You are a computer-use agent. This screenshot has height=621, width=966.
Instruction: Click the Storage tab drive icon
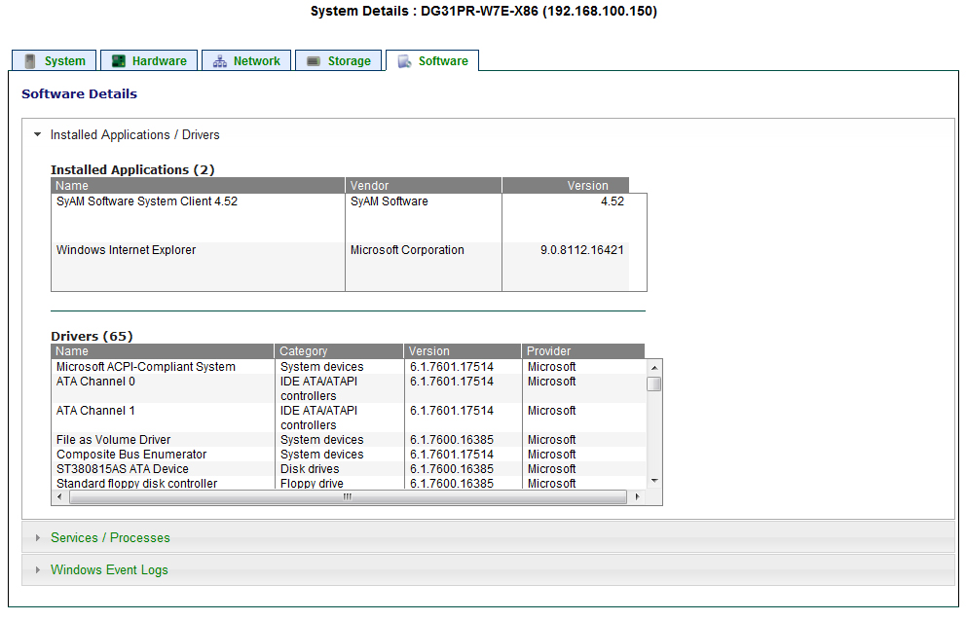313,61
